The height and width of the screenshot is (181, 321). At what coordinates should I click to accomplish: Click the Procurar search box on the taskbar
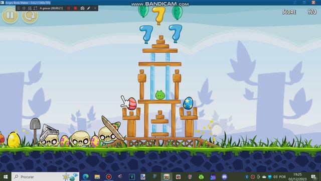pos(45,176)
